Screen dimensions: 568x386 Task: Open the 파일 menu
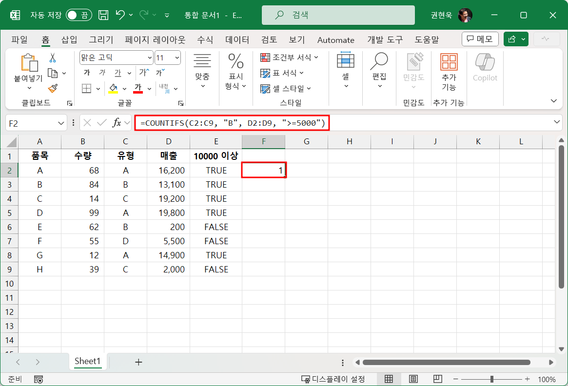click(20, 40)
